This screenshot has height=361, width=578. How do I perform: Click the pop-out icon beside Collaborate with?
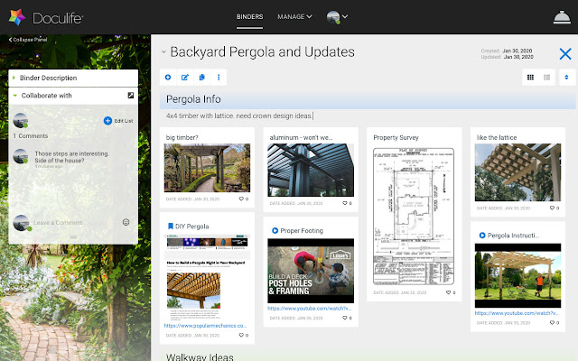(x=130, y=95)
